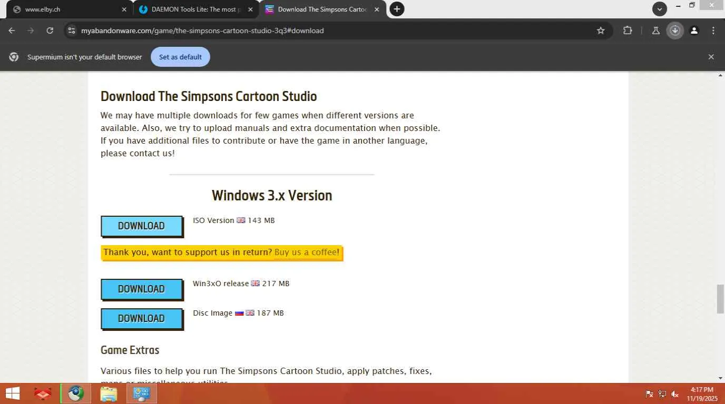This screenshot has width=725, height=404.
Task: Dismiss the default browser infobar
Action: [x=711, y=57]
